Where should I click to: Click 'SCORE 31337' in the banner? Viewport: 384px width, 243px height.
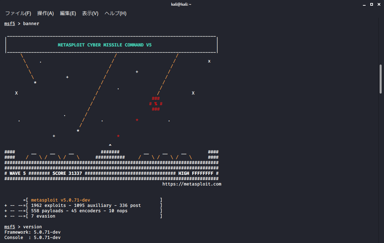67,173
